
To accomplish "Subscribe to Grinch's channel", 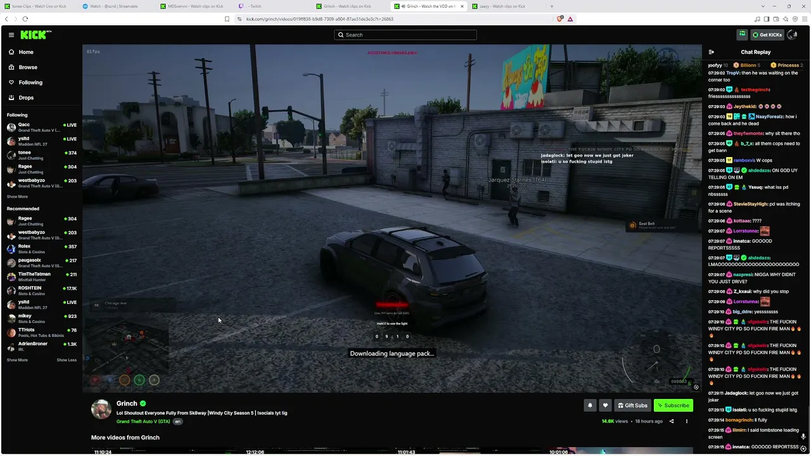I will 674,405.
